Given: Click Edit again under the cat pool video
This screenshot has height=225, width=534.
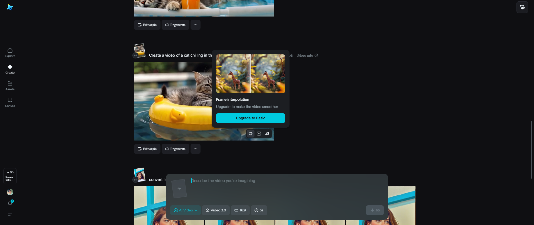Looking at the screenshot, I should (147, 149).
